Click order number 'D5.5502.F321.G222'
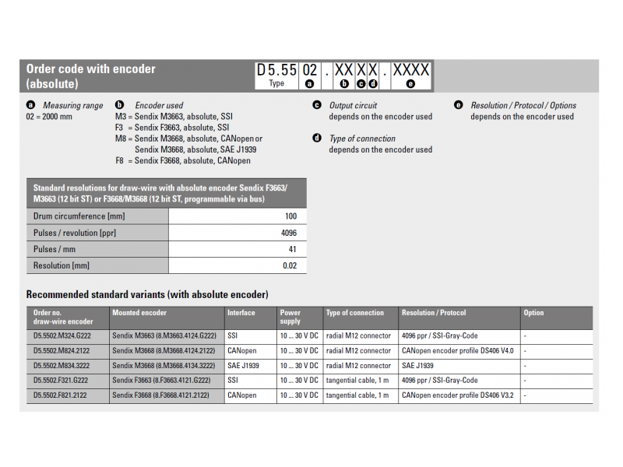 tap(61, 380)
